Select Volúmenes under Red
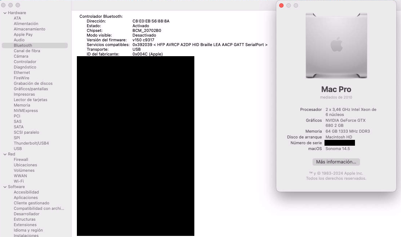The height and width of the screenshot is (237, 401). pyautogui.click(x=24, y=170)
